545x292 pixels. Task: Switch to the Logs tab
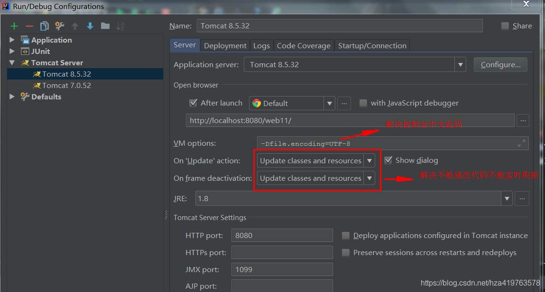261,46
